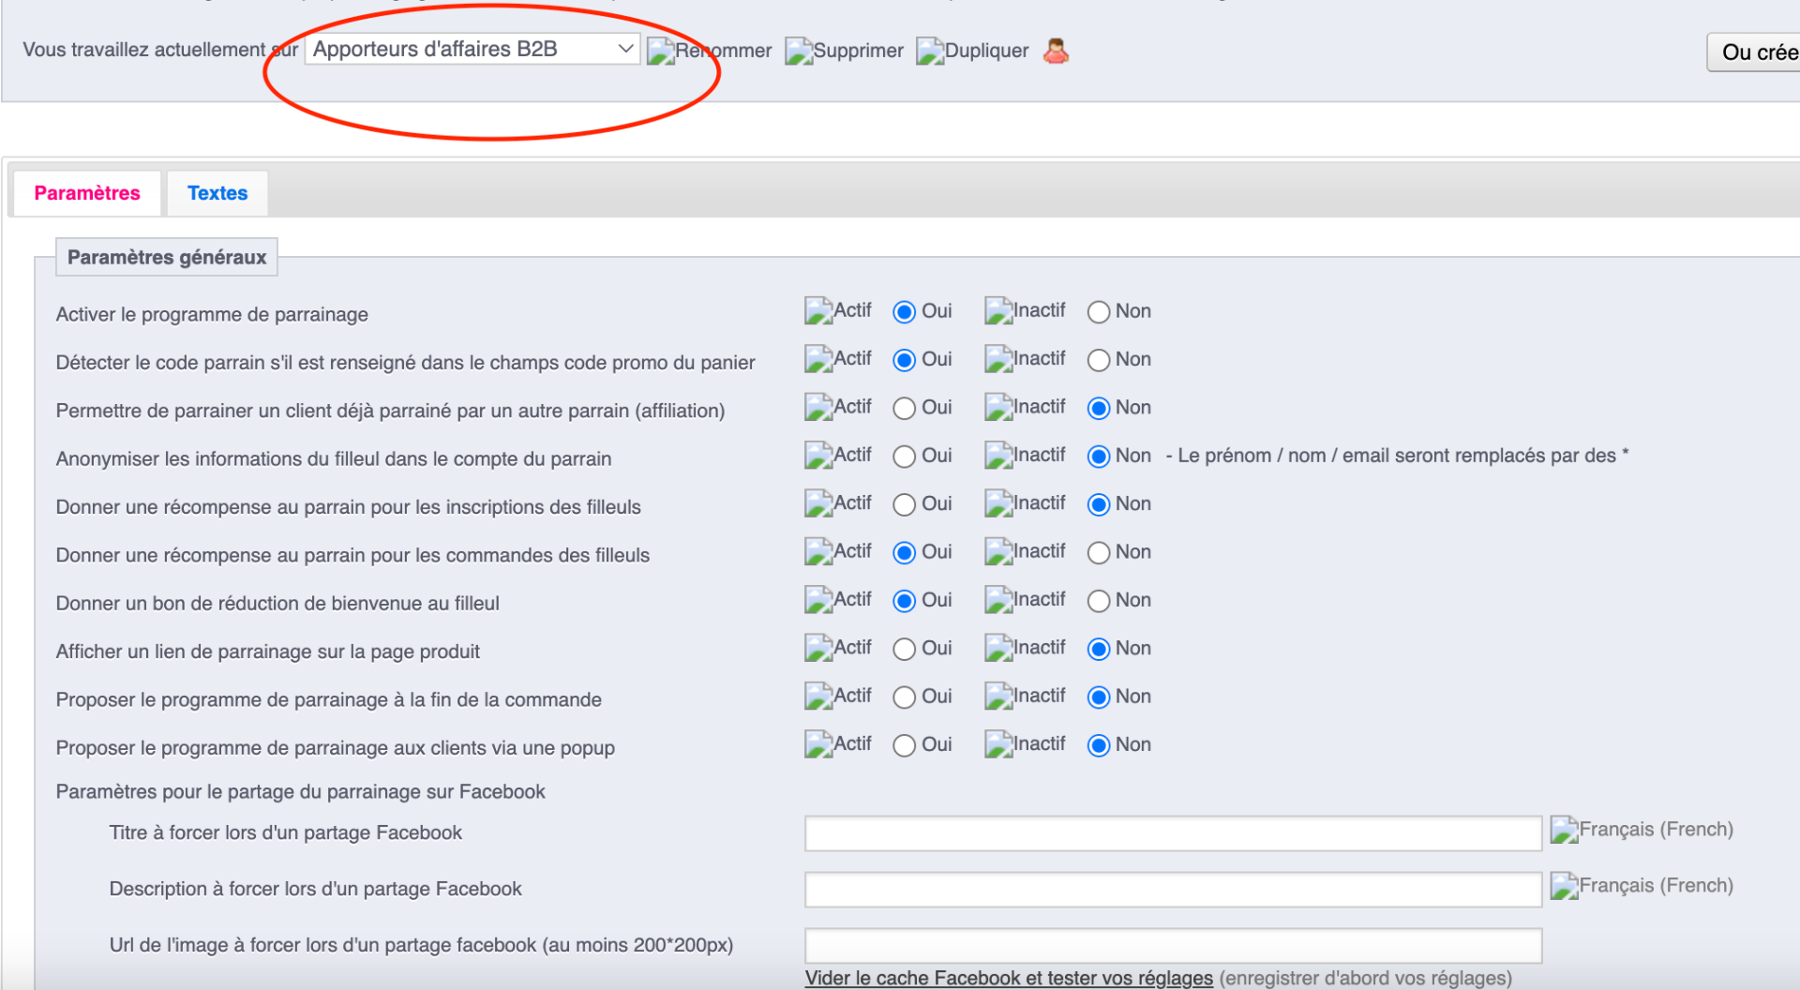Select Oui for "Détecter le code parrain"

[905, 360]
